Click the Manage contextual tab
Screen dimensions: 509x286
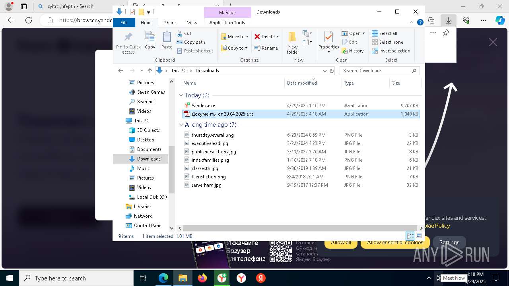227,12
